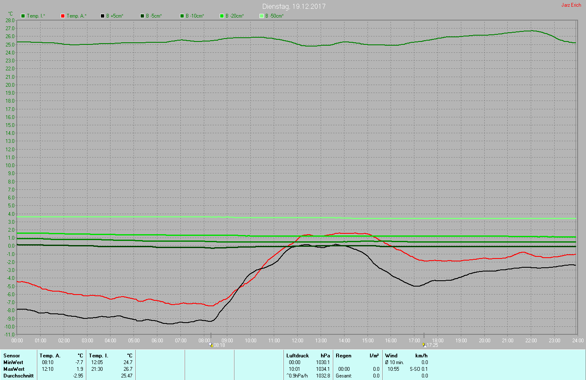Image resolution: width=586 pixels, height=380 pixels.
Task: Click the 06:00 label on the time axis
Action: (157, 341)
